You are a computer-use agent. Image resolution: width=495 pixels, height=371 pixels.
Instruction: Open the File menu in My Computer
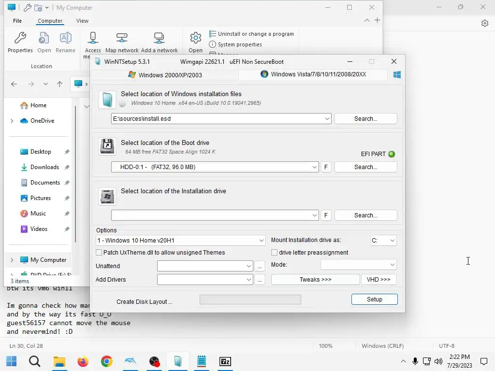pyautogui.click(x=17, y=21)
